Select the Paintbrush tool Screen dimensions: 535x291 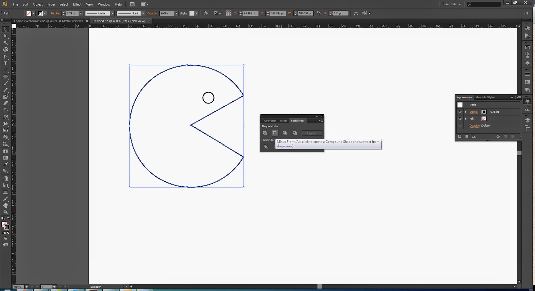pos(5,83)
